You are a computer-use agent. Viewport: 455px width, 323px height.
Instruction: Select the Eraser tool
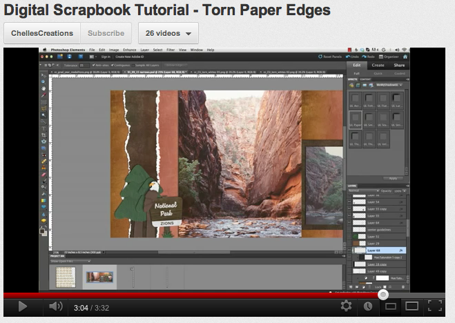tap(43, 175)
